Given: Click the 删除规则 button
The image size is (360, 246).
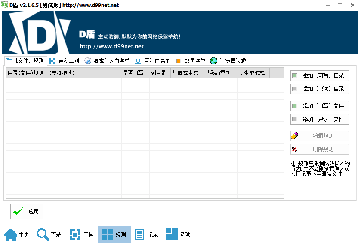Looking at the screenshot, I should pos(320,150).
